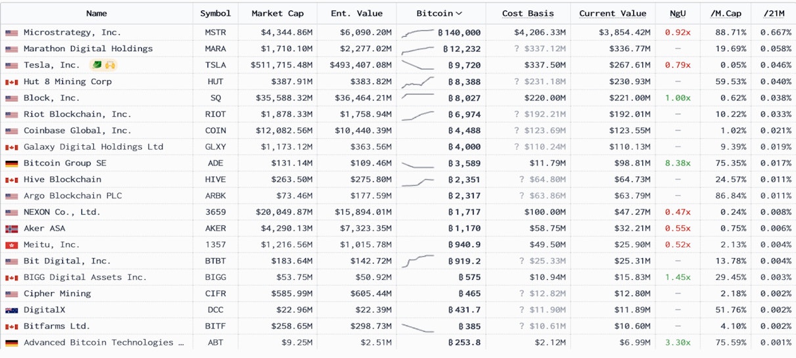The width and height of the screenshot is (796, 358).
Task: Click the Australian flag icon next to DigitalX
Action: click(x=11, y=310)
